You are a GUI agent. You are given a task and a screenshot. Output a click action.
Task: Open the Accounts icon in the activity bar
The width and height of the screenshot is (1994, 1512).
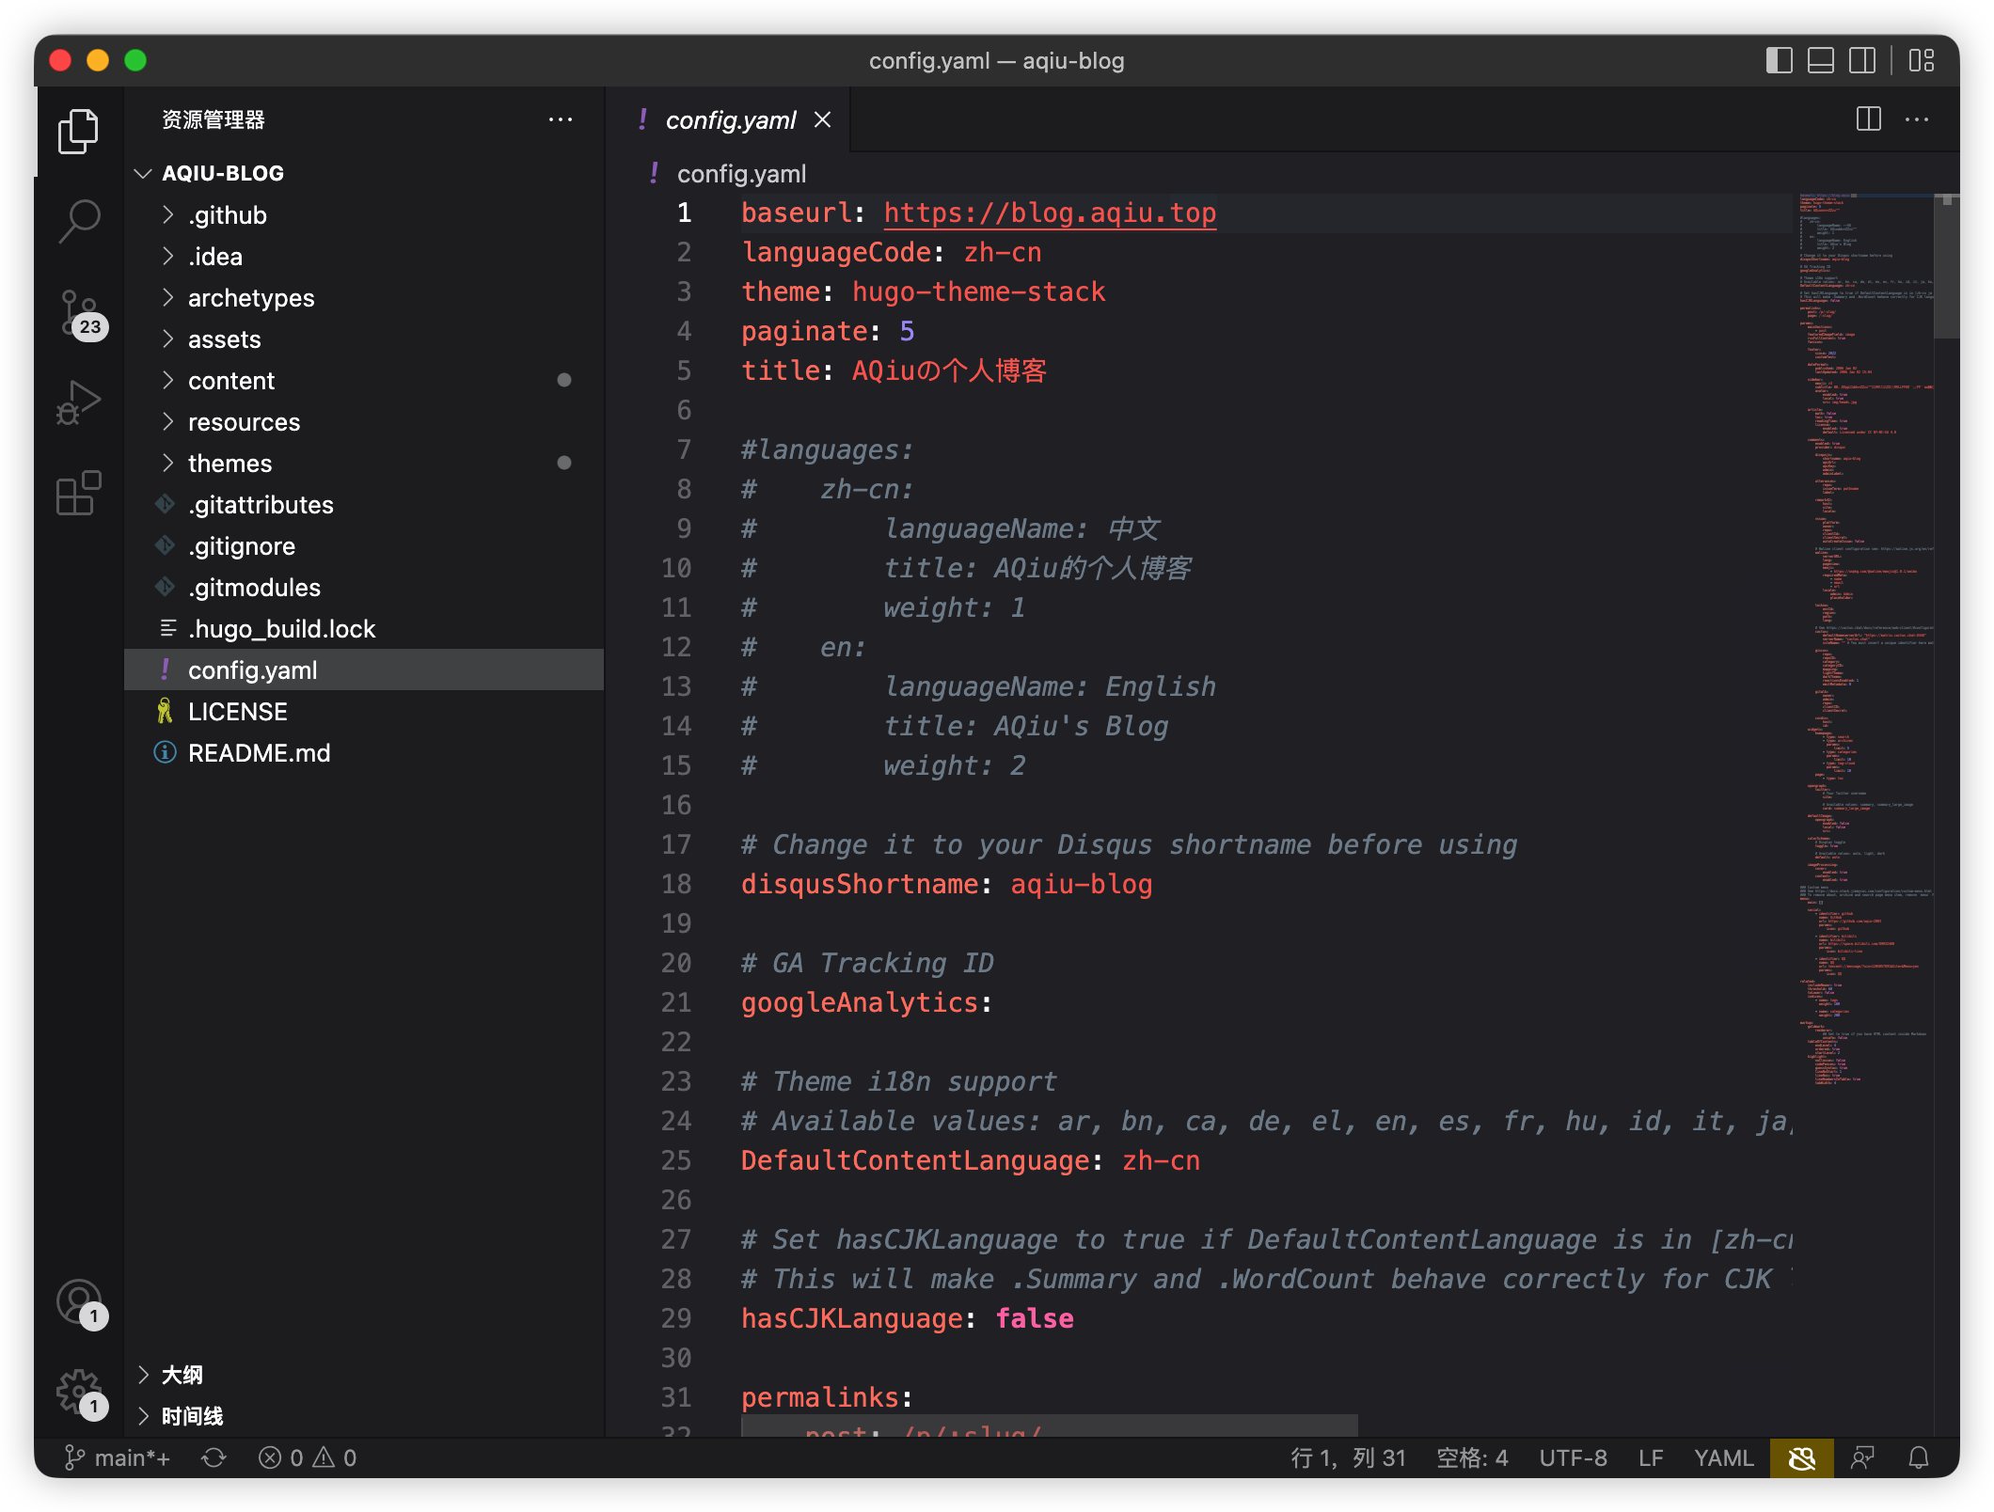(x=79, y=1302)
